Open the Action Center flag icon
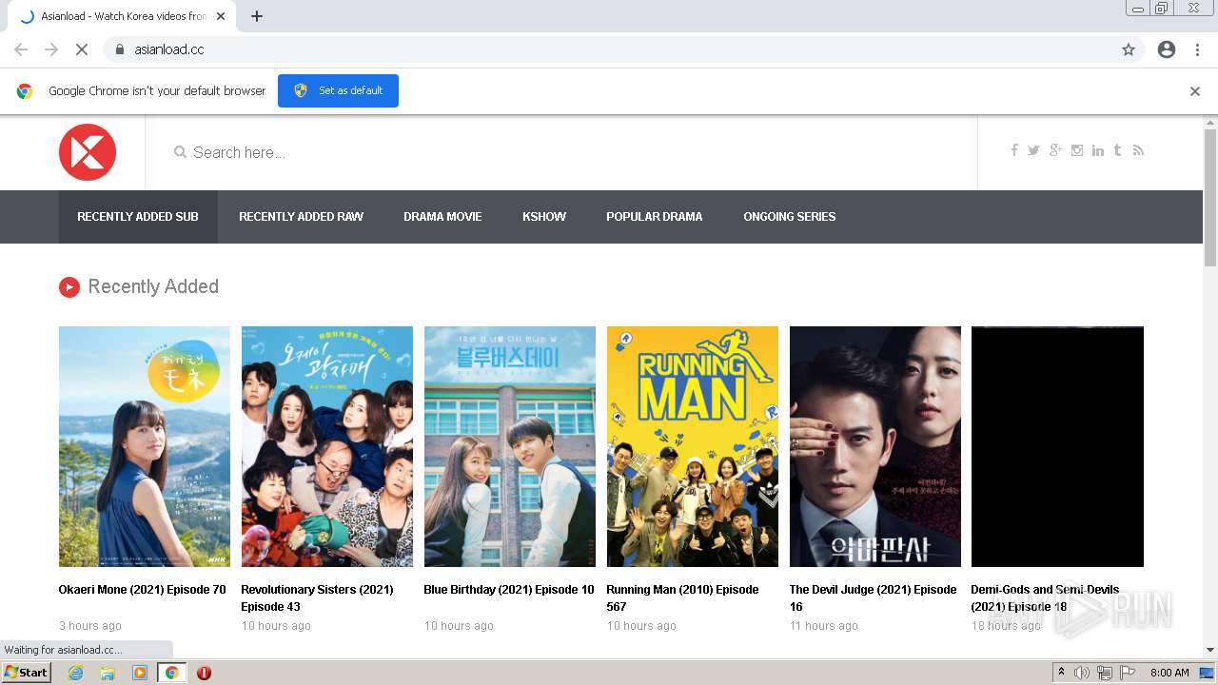The width and height of the screenshot is (1218, 685). tap(1128, 673)
